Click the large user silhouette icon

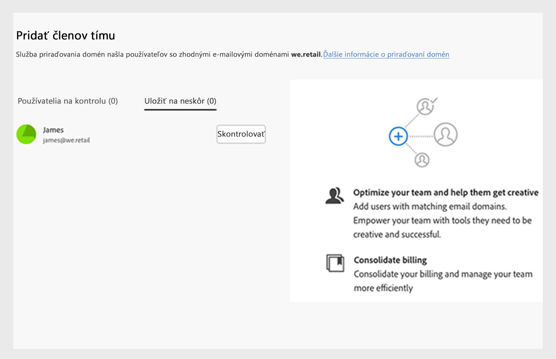click(445, 134)
